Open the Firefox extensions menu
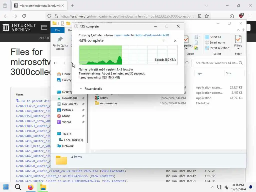The width and height of the screenshot is (256, 192). pyautogui.click(x=232, y=16)
